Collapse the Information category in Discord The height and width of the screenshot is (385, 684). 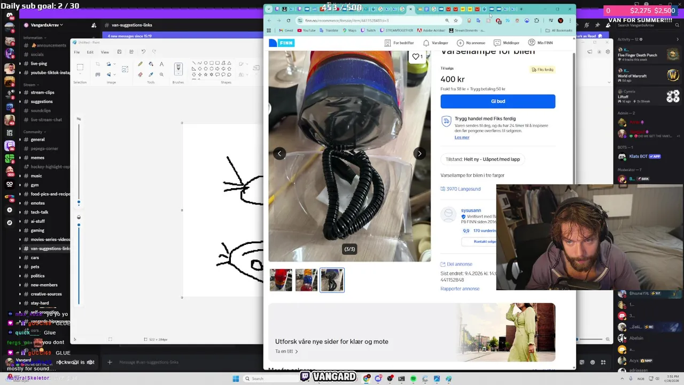click(34, 38)
